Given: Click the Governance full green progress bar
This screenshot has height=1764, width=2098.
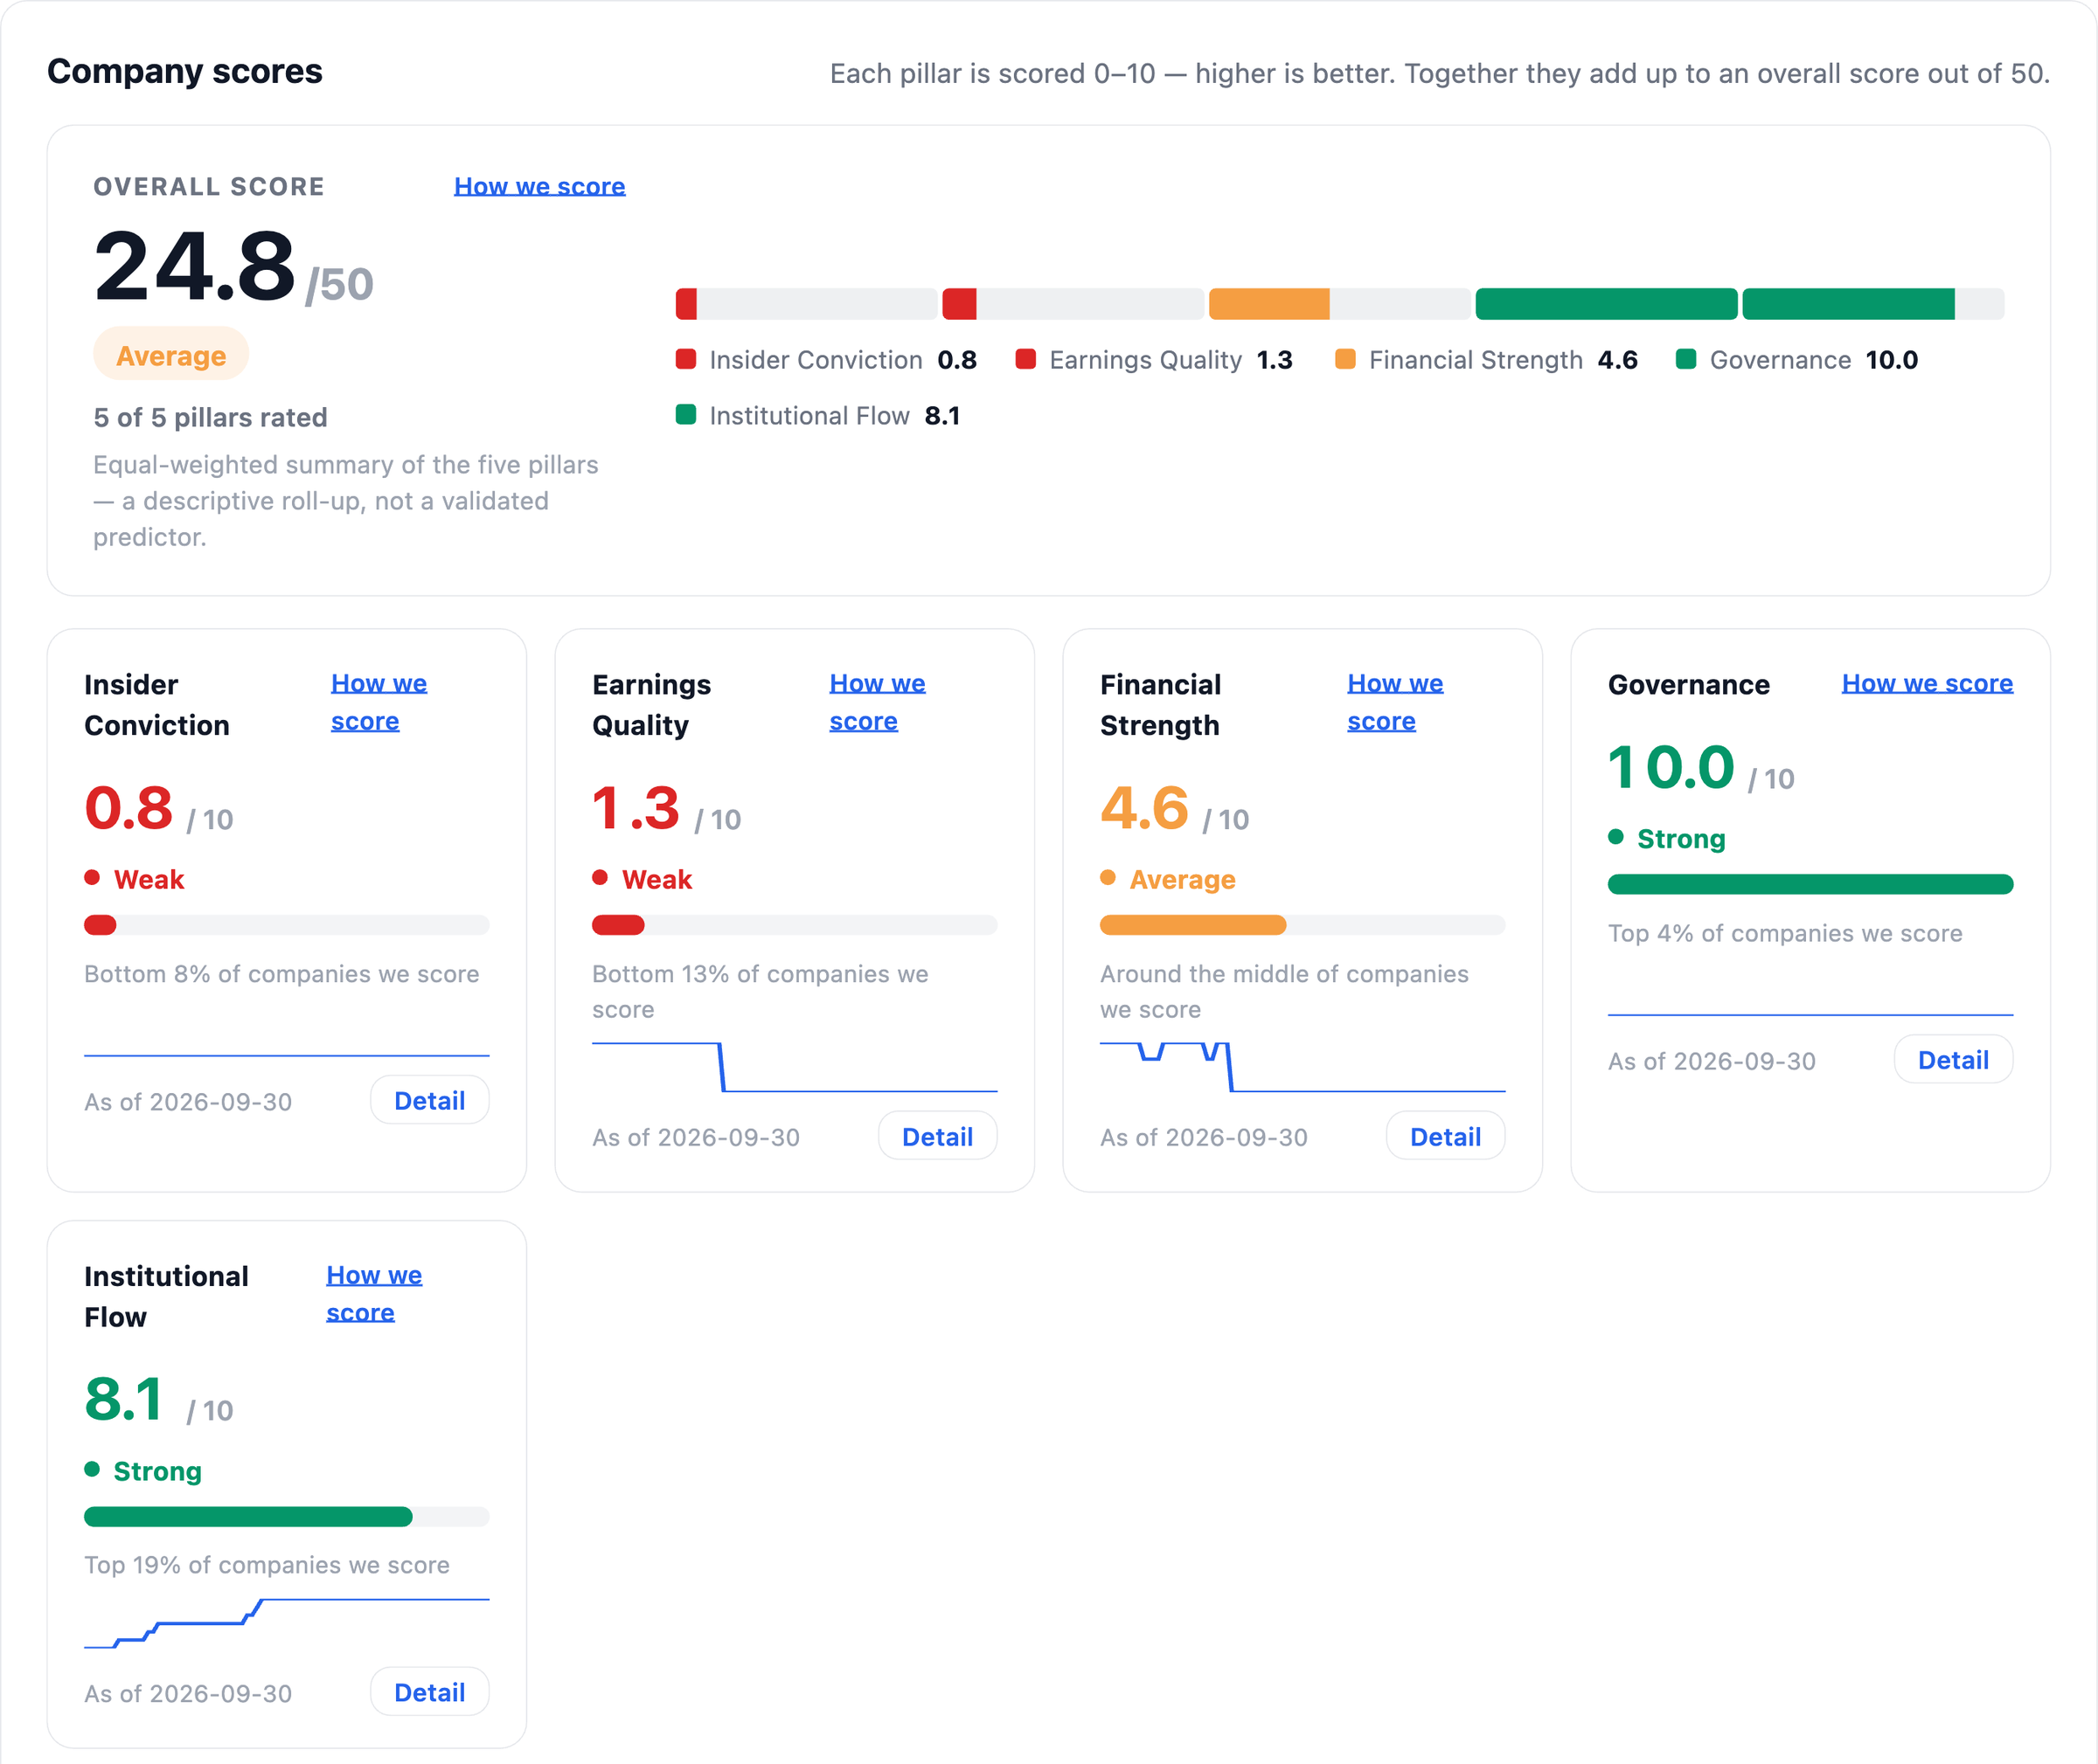Looking at the screenshot, I should (1810, 884).
